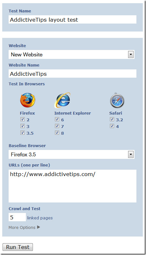Viewport: 146px width, 255px height.
Task: Click the URLs (one per line) label
Action: click(29, 165)
